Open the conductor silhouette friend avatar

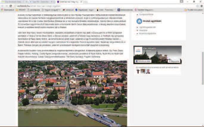(x=138, y=71)
